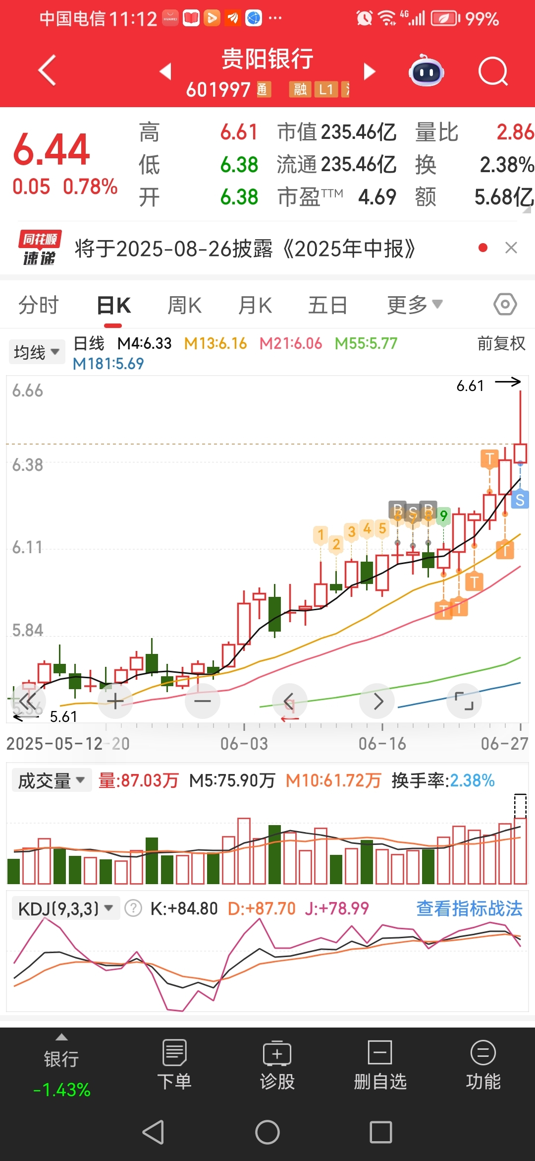535x1161 pixels.
Task: Open stock search magnifier
Action: pyautogui.click(x=493, y=71)
